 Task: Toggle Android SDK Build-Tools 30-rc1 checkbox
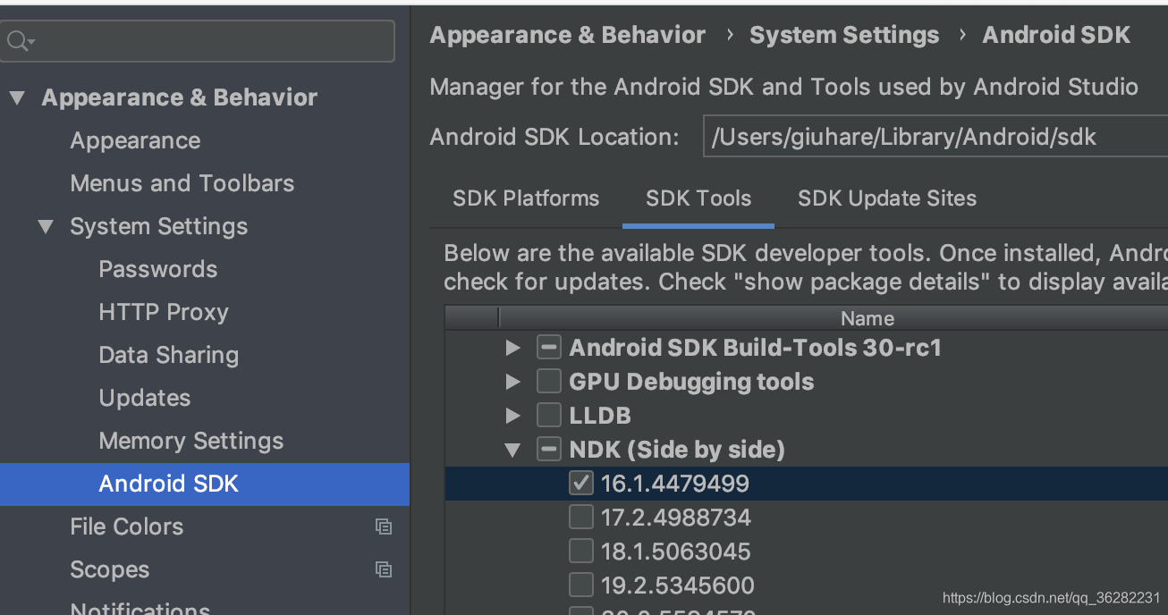[x=549, y=348]
